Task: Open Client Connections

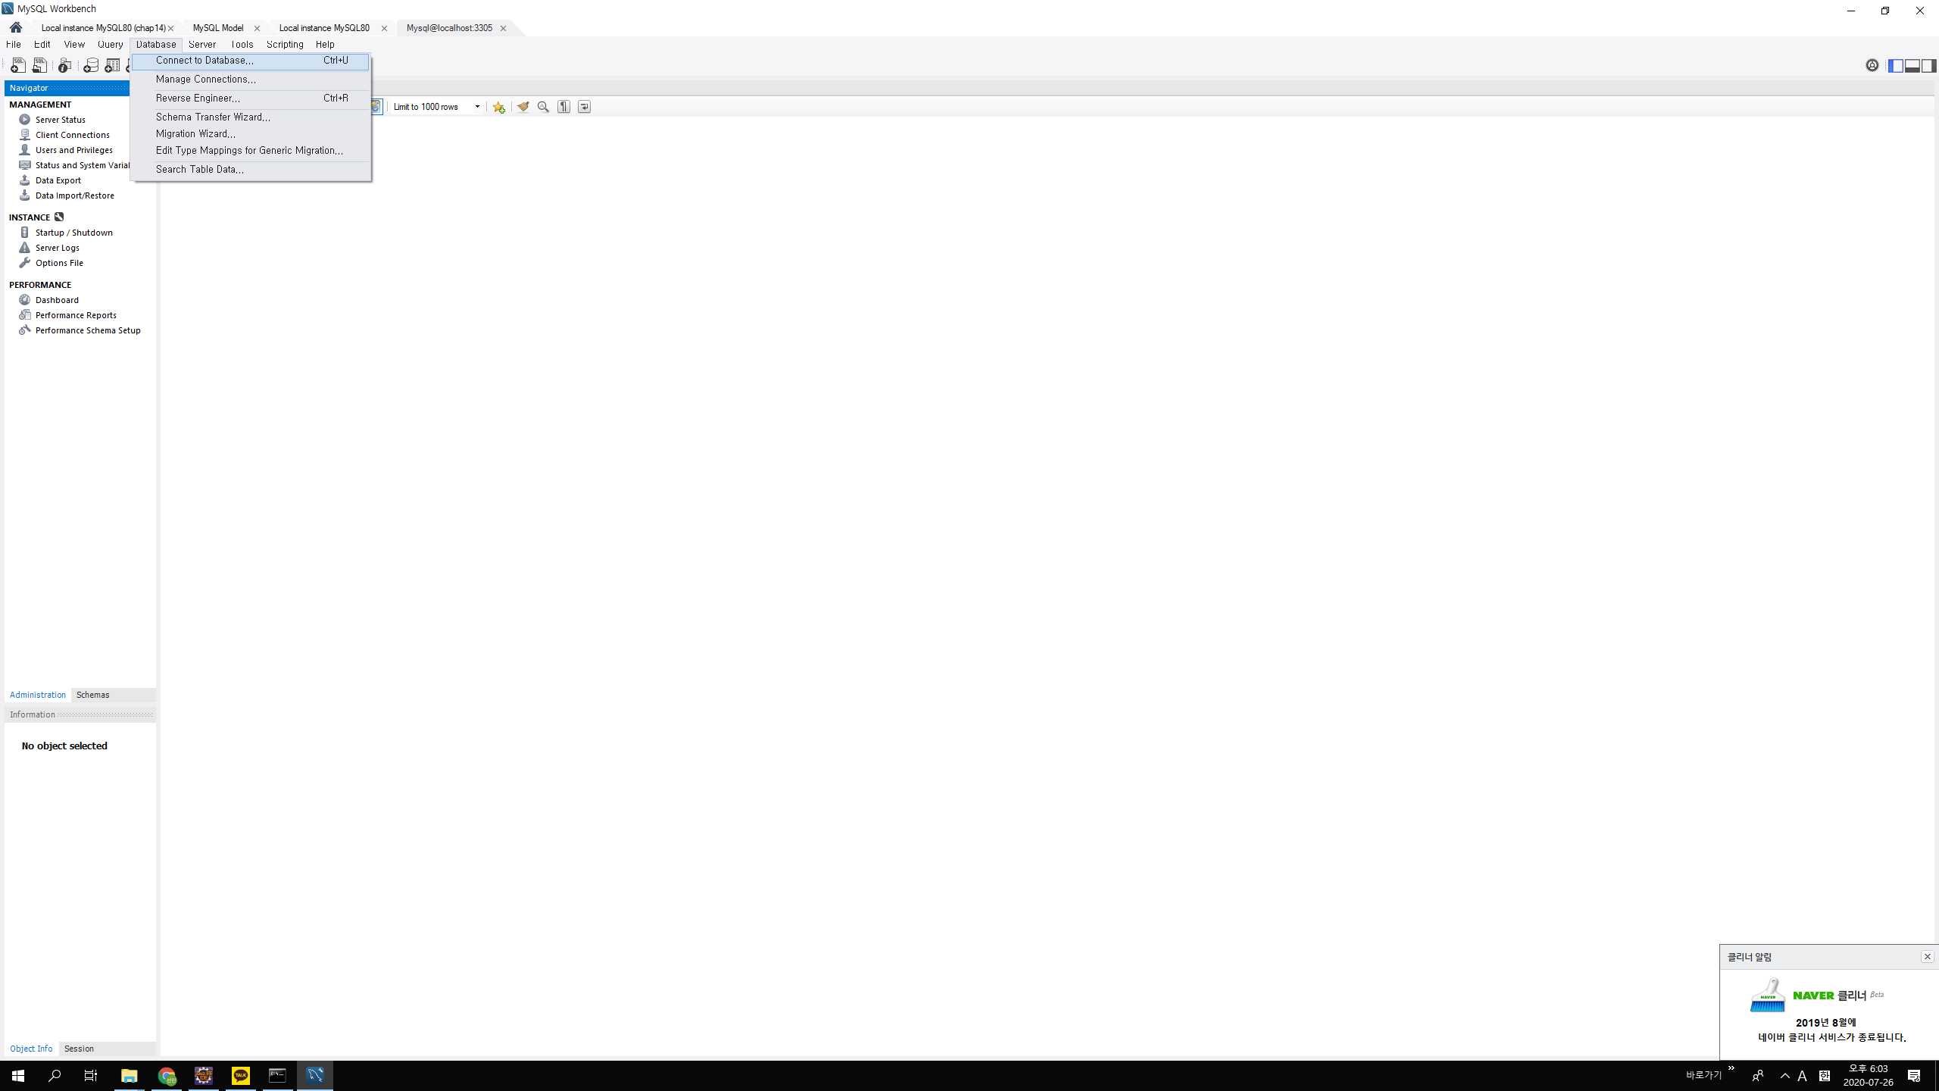Action: point(73,135)
